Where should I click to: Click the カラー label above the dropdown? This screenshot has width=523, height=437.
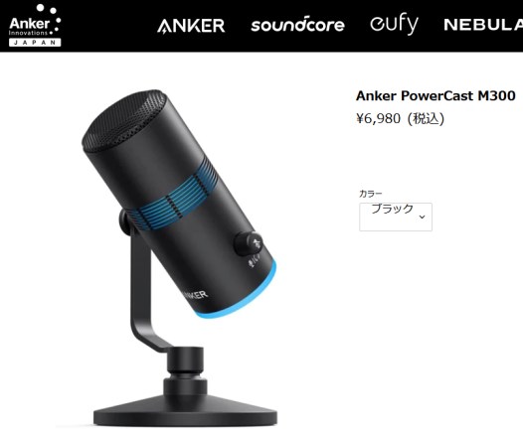click(x=371, y=194)
